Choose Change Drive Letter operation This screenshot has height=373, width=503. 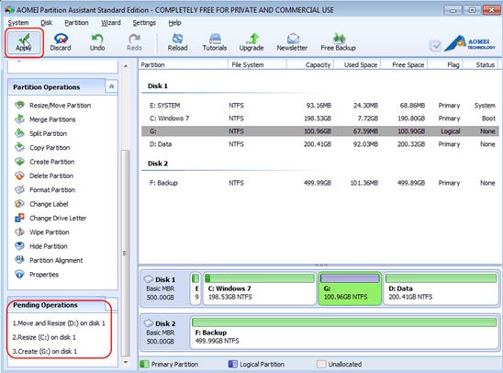[x=50, y=219]
